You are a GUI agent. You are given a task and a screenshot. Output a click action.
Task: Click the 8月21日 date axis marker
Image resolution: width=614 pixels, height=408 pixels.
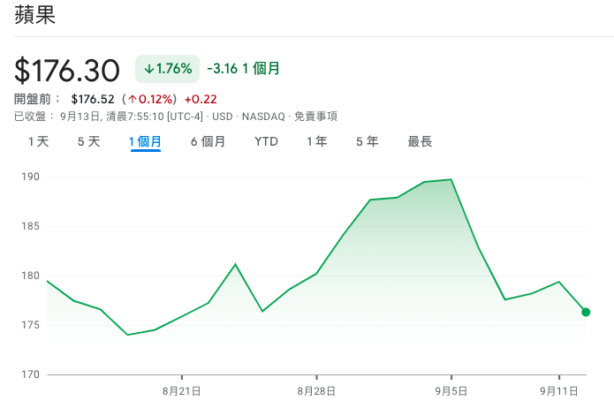click(182, 390)
